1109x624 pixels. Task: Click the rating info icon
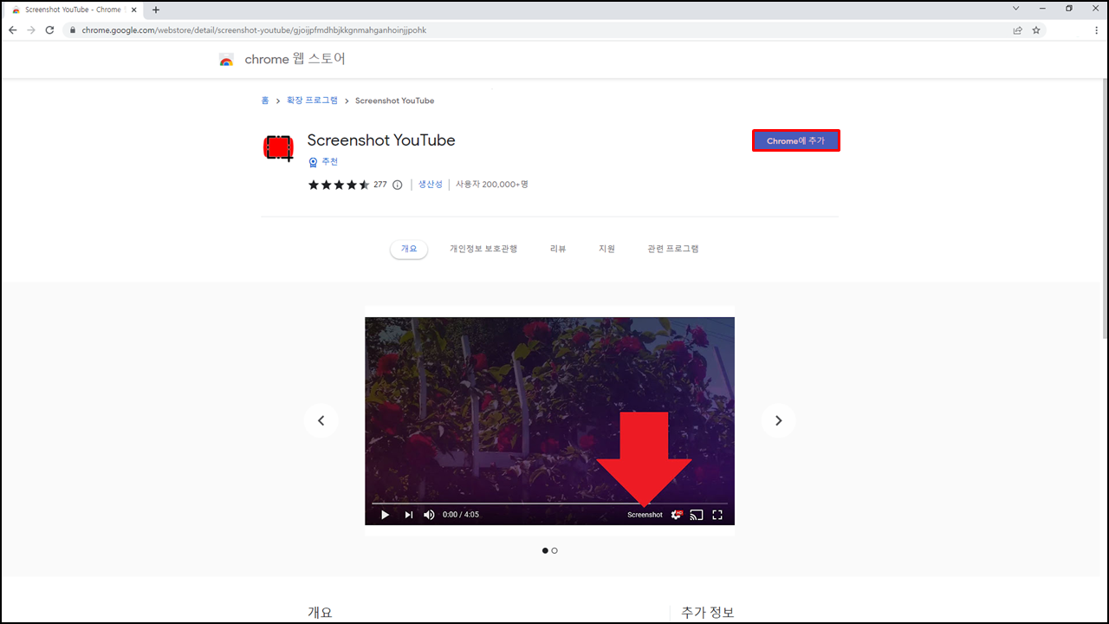click(x=398, y=185)
